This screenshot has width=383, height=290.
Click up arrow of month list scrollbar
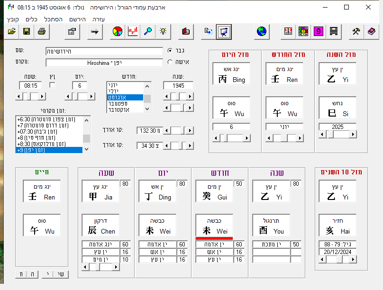click(147, 86)
